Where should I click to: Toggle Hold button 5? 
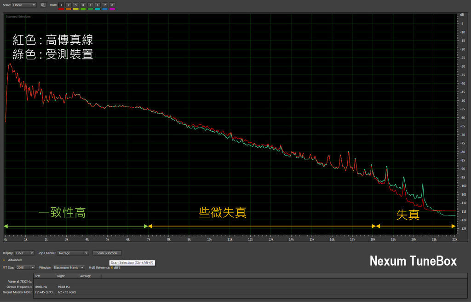click(90, 5)
